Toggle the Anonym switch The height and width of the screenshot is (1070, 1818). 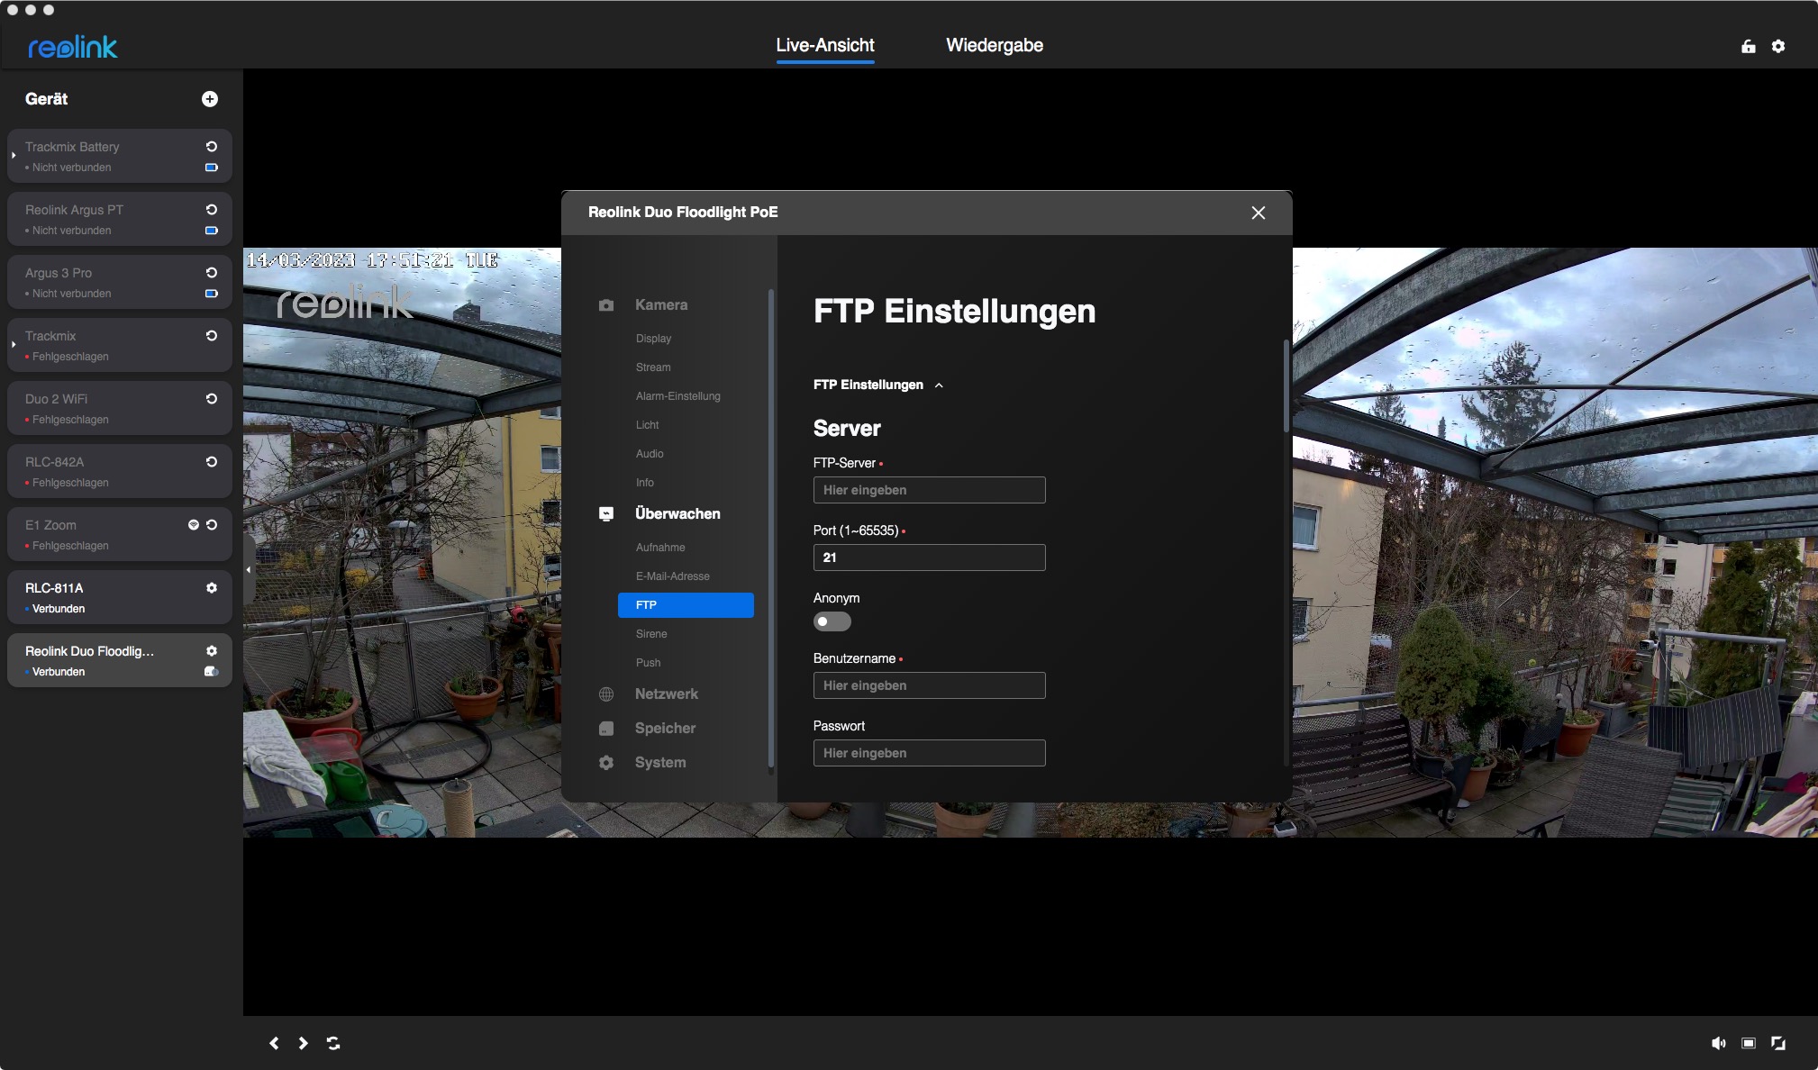pyautogui.click(x=832, y=621)
